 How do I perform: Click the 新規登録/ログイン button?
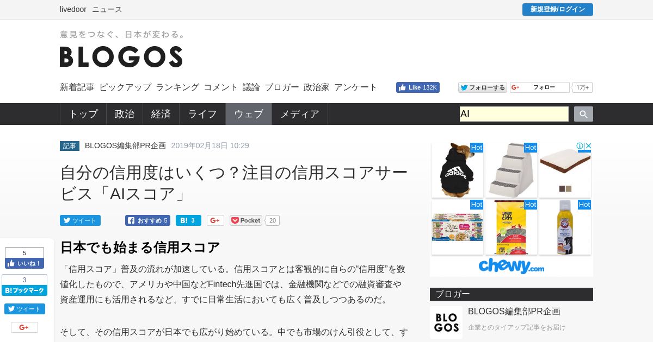[x=558, y=9]
